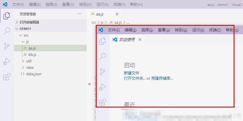
Task: Open 运行(R) menu in main window
Action: click(x=102, y=5)
